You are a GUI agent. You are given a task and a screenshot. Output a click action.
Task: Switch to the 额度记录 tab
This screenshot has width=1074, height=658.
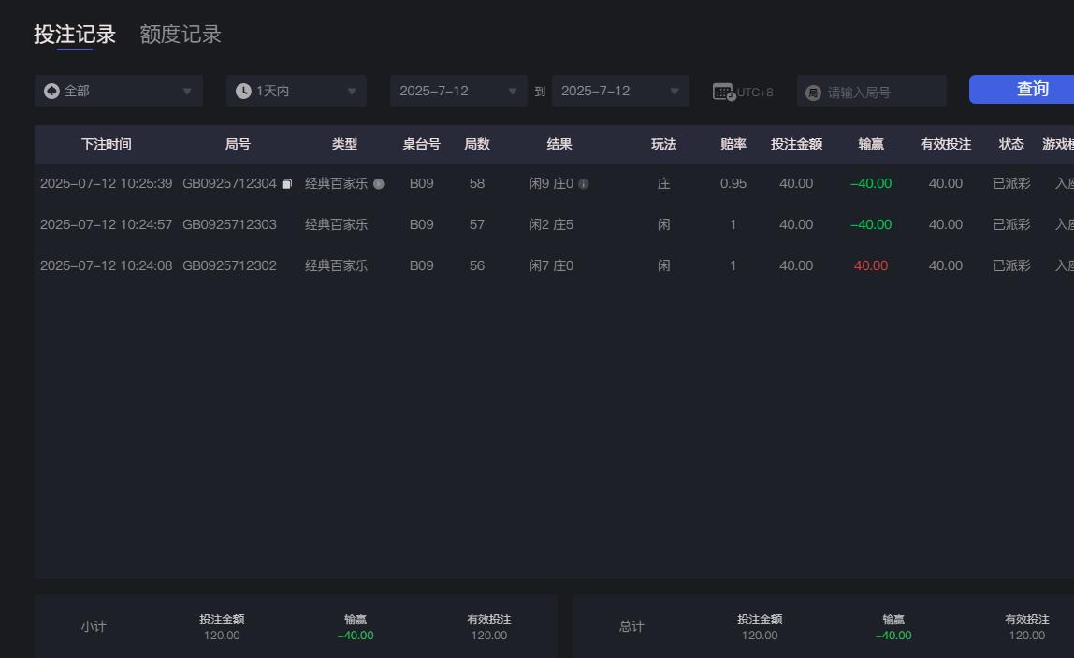tap(179, 34)
